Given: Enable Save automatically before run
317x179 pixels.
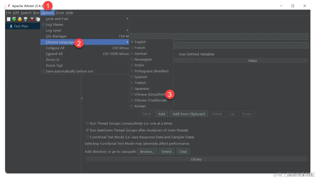Looking at the screenshot, I should pyautogui.click(x=43, y=71).
